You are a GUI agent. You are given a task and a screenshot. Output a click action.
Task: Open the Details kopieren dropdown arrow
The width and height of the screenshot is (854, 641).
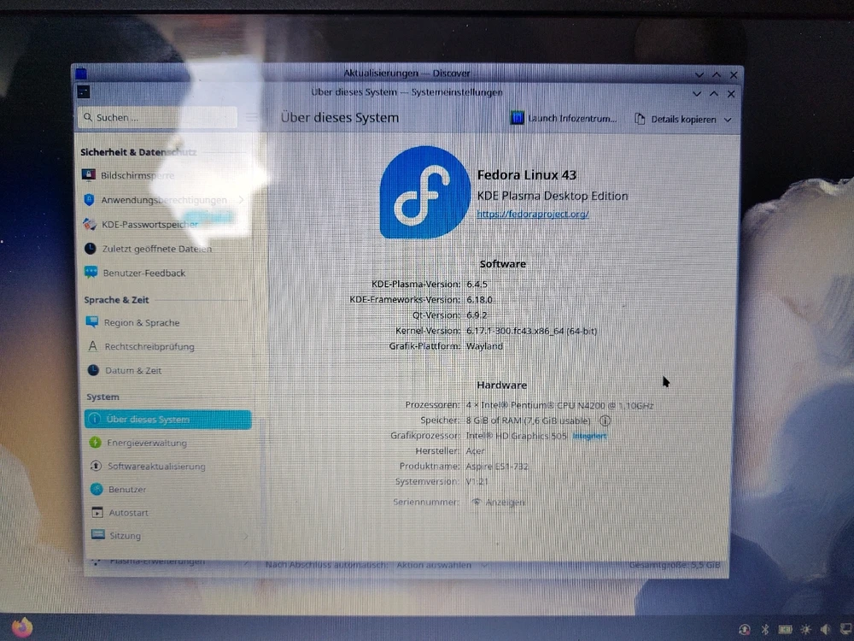(x=728, y=120)
